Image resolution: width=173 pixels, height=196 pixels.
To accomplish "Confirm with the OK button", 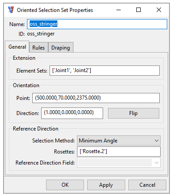I will [x=65, y=185].
